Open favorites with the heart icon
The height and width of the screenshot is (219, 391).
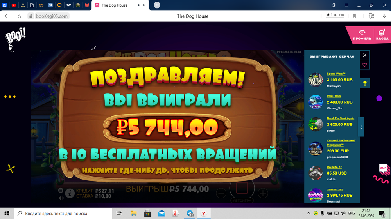[365, 65]
